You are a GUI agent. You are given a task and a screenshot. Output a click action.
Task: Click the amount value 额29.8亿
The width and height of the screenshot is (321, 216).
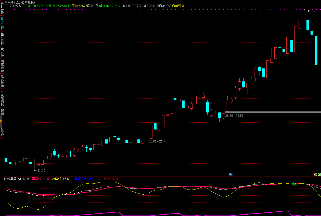[92, 6]
